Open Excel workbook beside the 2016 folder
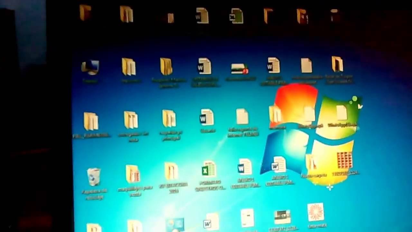Screen dimensions: 412x232 pyautogui.click(x=209, y=169)
